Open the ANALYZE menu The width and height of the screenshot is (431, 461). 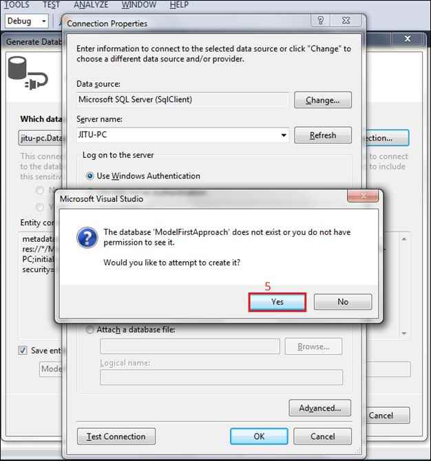point(91,5)
